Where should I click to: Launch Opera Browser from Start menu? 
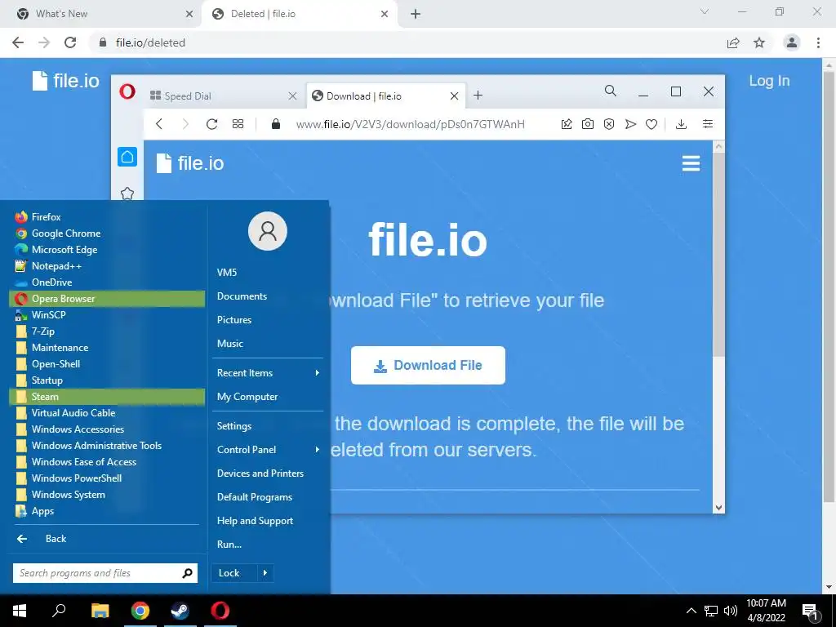pyautogui.click(x=107, y=299)
